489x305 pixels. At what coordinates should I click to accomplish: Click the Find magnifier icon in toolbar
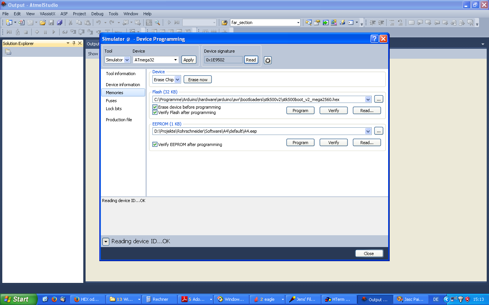(x=157, y=22)
